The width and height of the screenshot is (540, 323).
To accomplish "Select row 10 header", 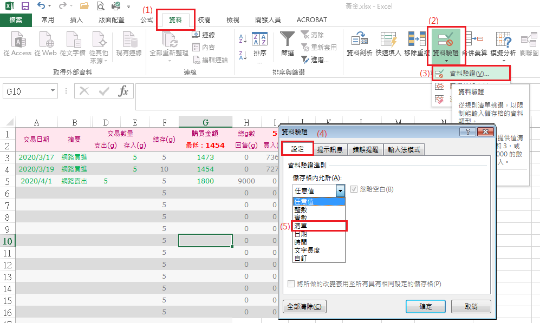I will click(x=8, y=241).
